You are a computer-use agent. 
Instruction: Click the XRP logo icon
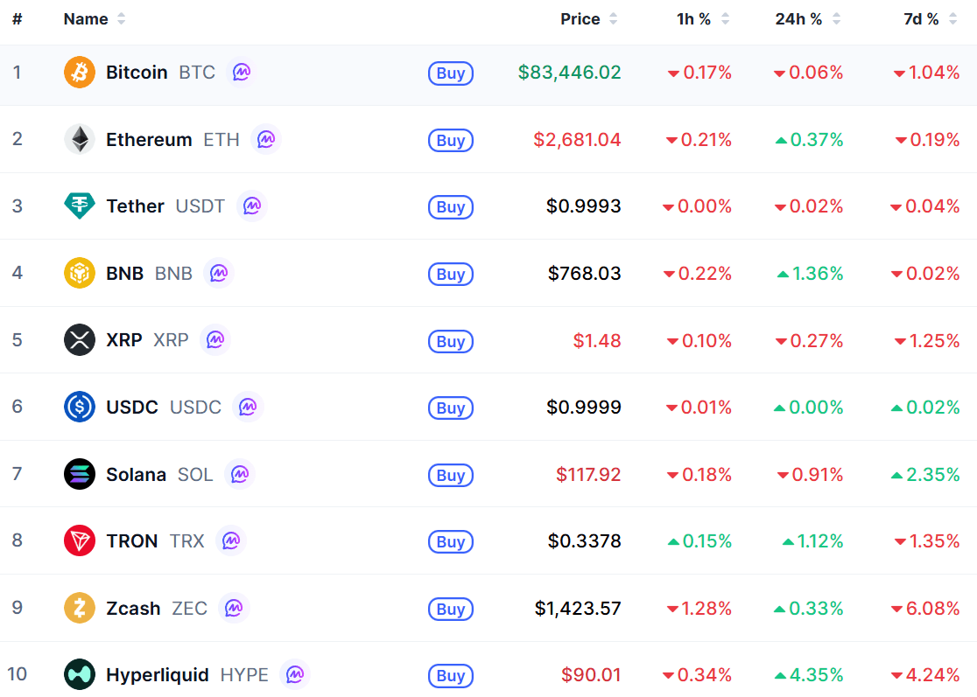79,340
